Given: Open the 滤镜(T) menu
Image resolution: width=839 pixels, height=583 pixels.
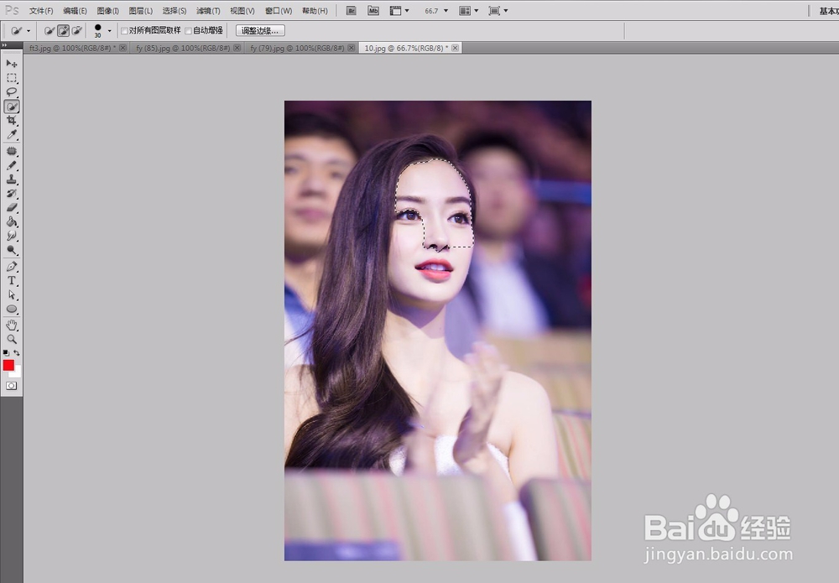Looking at the screenshot, I should [208, 11].
